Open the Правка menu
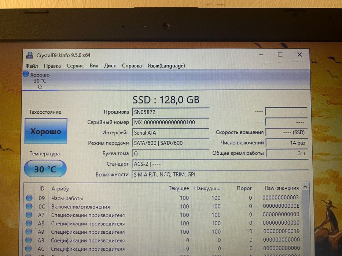Image resolution: width=342 pixels, height=256 pixels. point(52,66)
